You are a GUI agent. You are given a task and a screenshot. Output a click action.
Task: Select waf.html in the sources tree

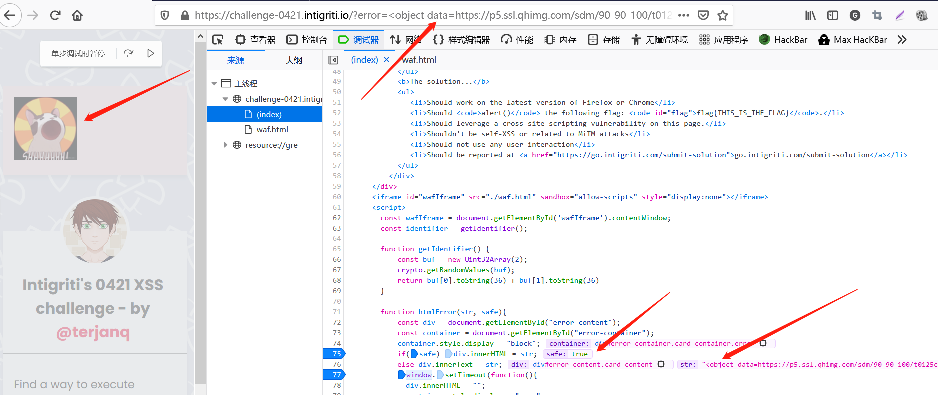[x=272, y=129]
